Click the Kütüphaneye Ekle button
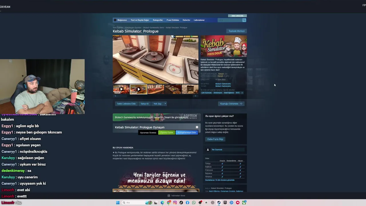The image size is (366, 206). 187,132
